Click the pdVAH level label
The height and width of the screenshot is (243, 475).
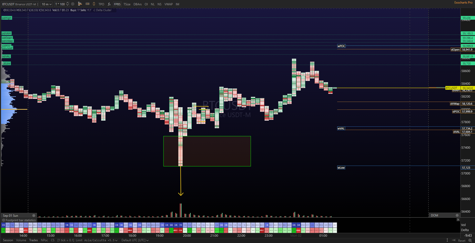[6, 34]
